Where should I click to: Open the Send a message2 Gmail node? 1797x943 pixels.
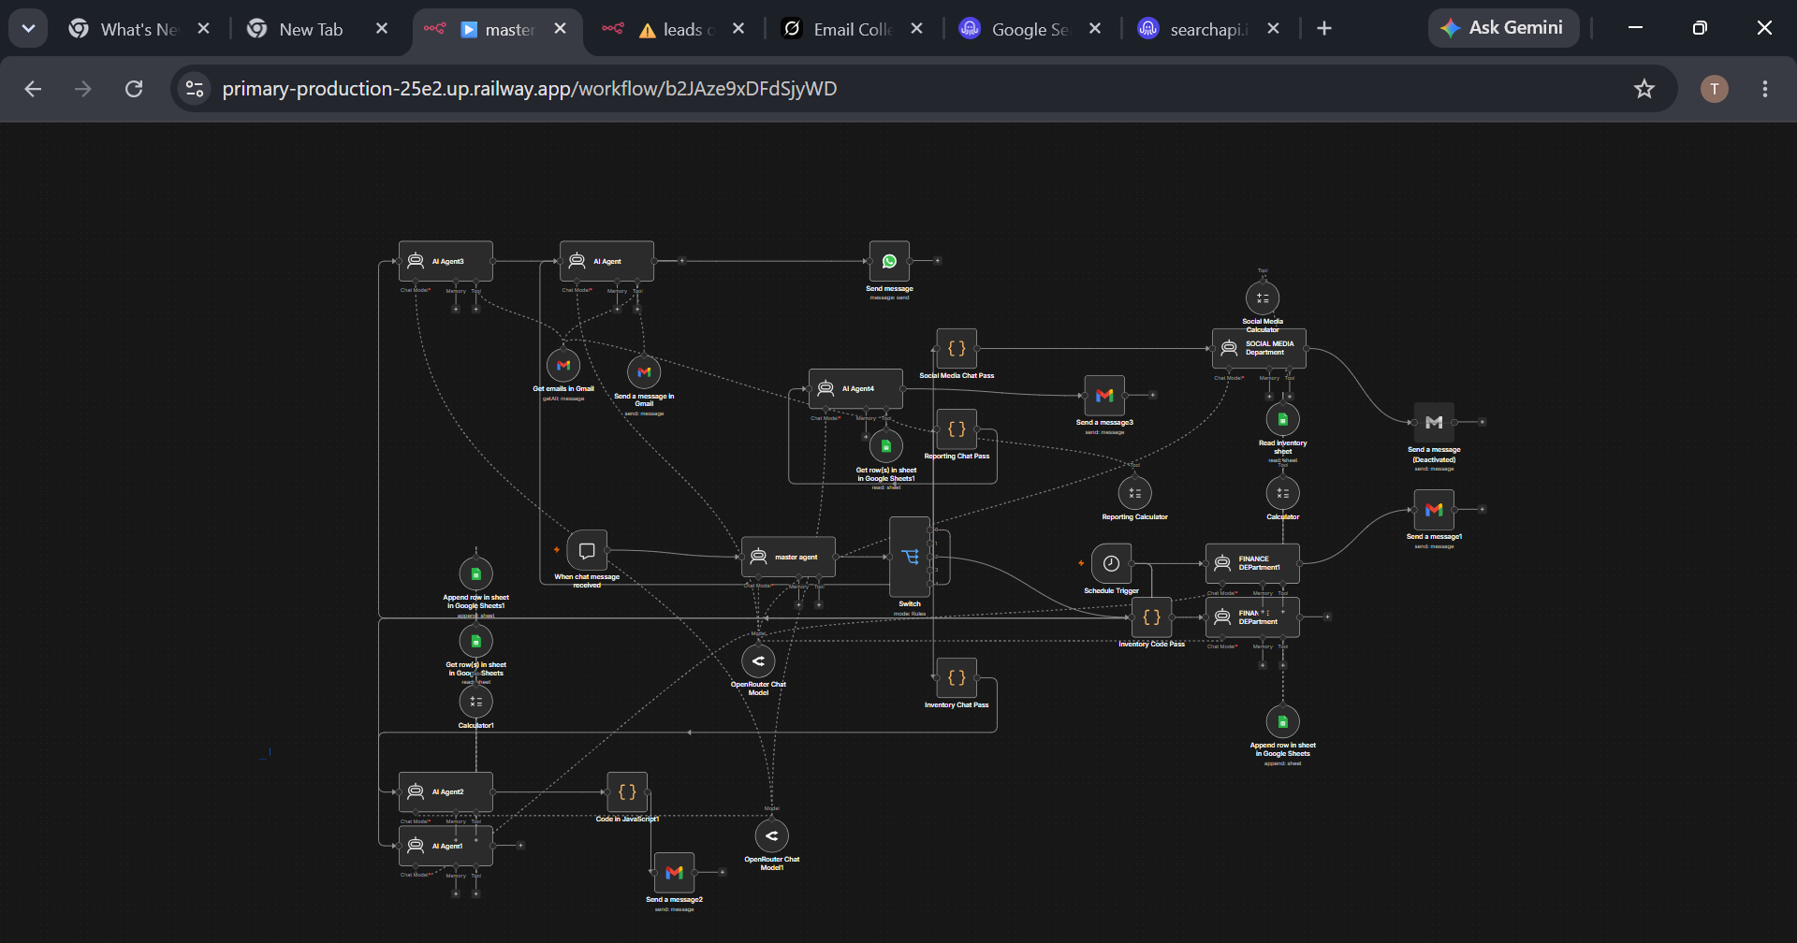coord(674,872)
